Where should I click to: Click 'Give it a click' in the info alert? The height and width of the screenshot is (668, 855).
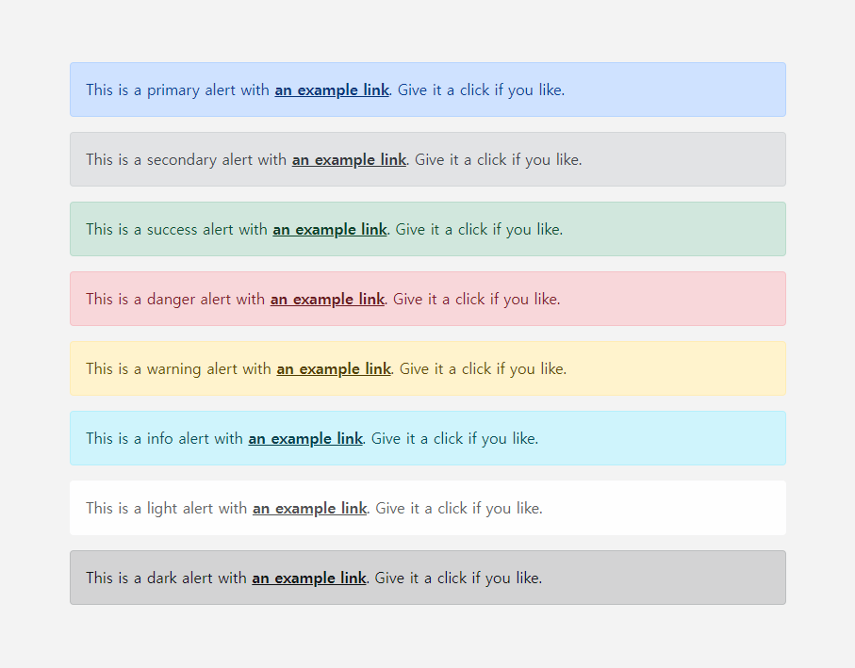[418, 439]
